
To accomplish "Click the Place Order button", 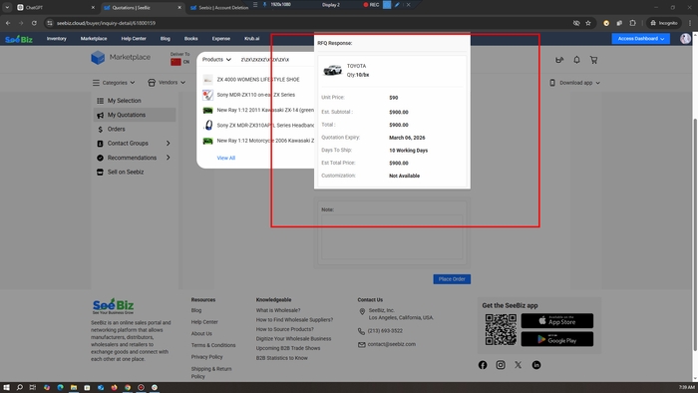I will coord(452,279).
